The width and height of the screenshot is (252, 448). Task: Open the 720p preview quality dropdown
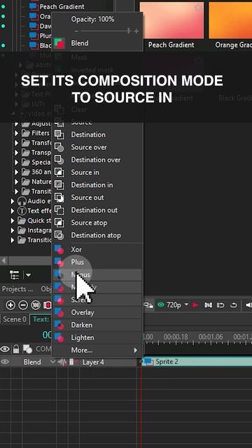point(187,304)
